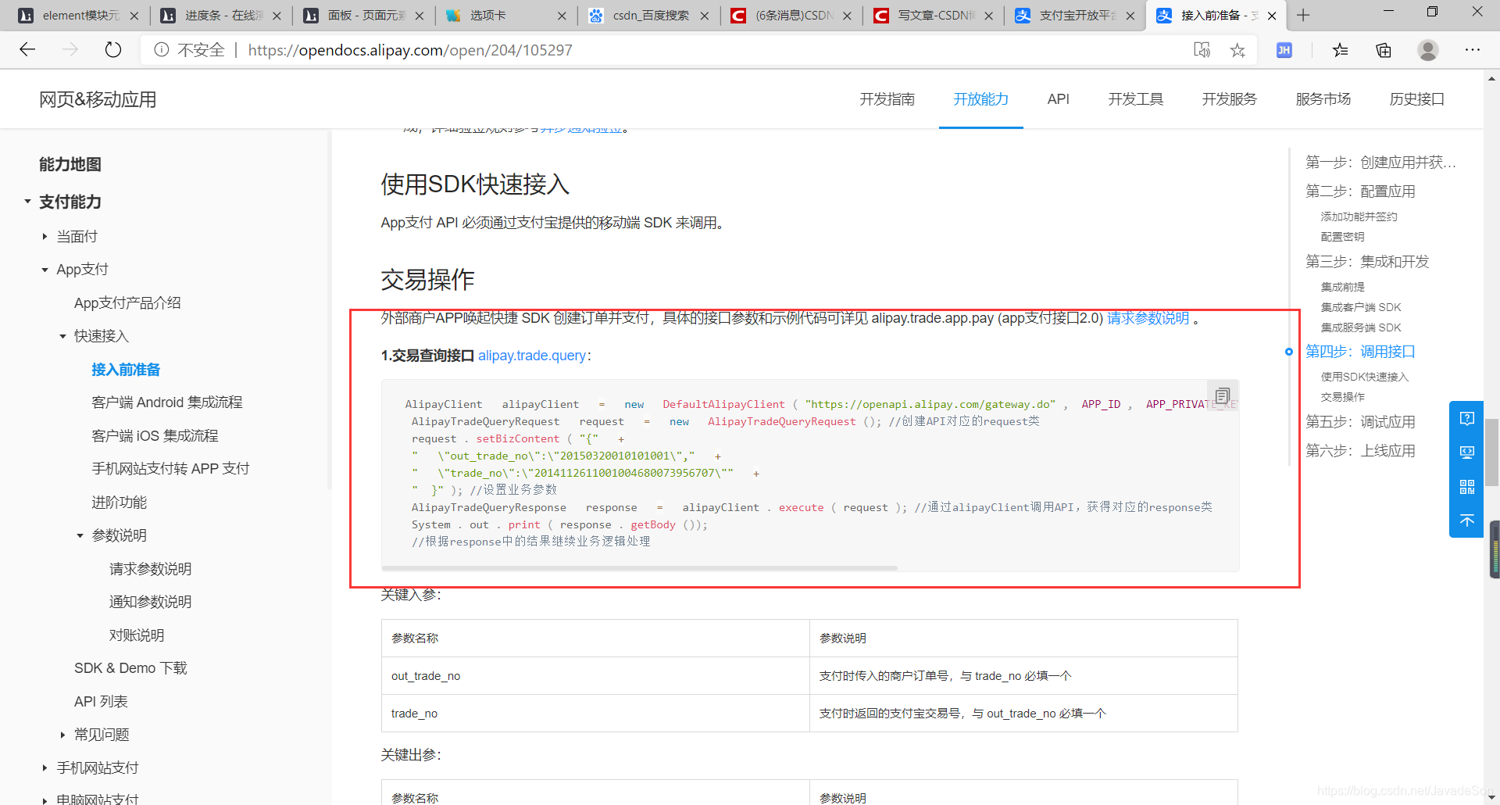
Task: Click the out_trade_no table cell
Action: [x=595, y=676]
